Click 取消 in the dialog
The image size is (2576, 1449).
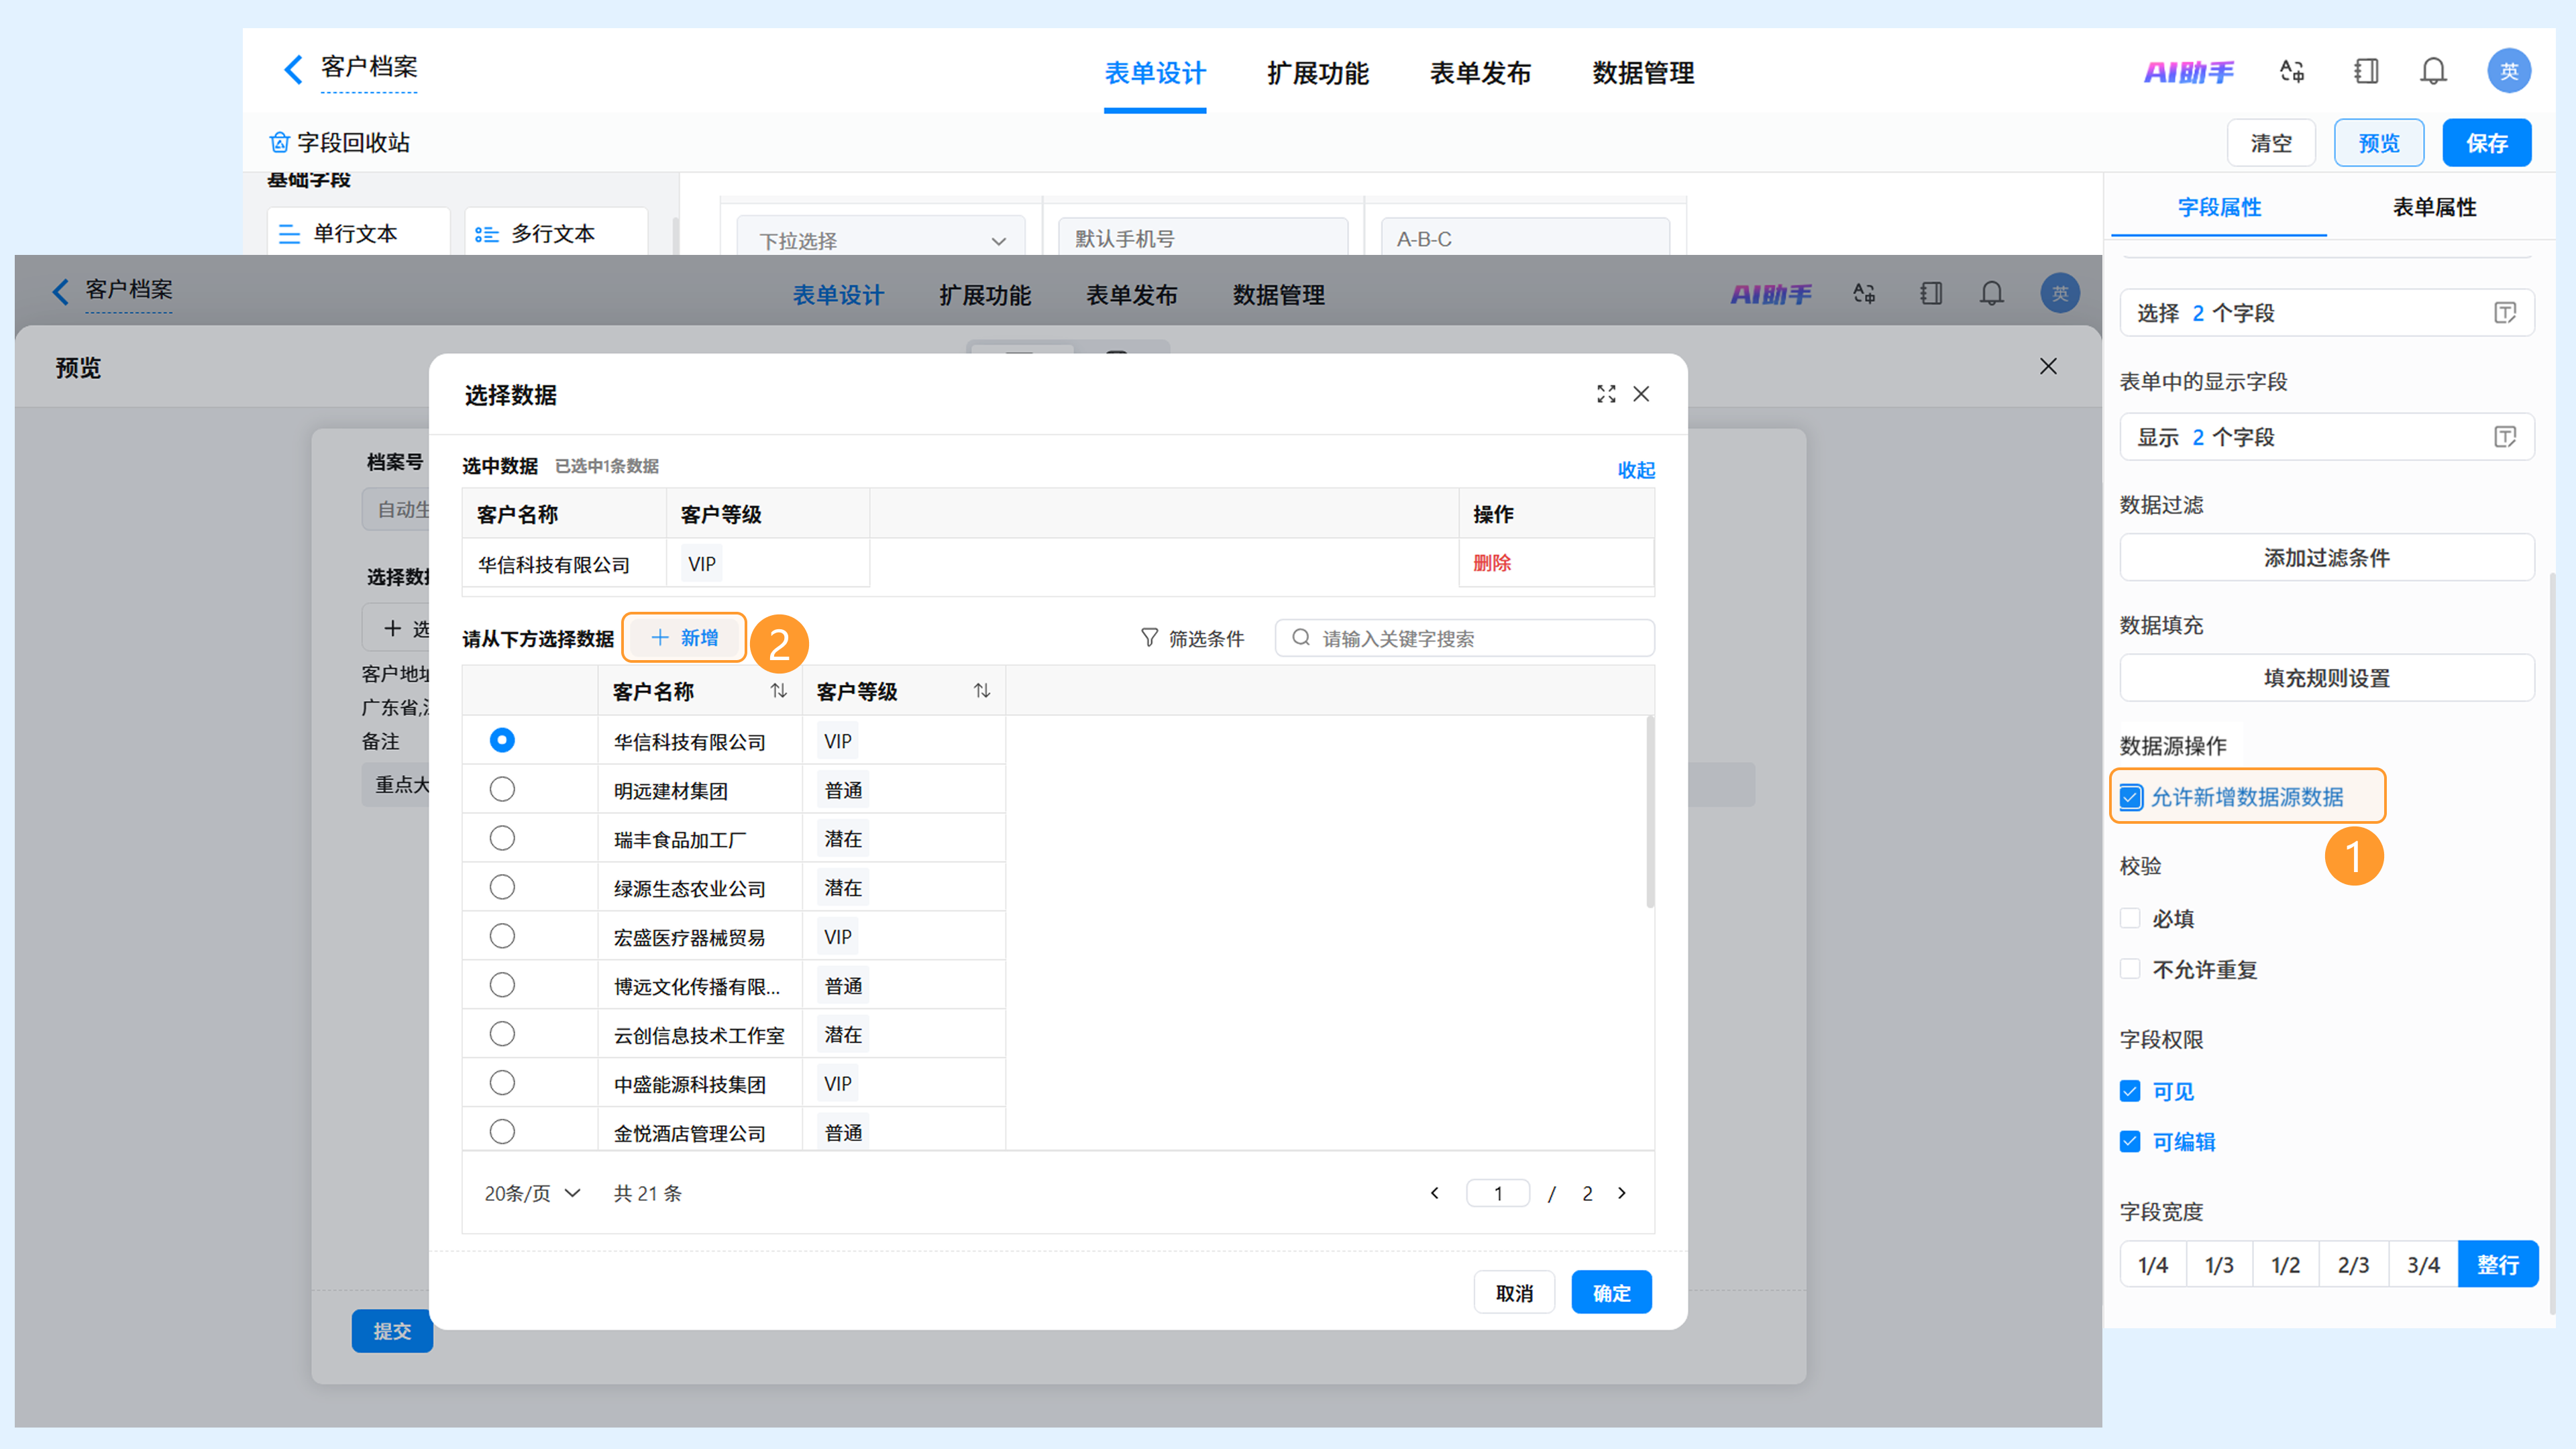(1514, 1293)
